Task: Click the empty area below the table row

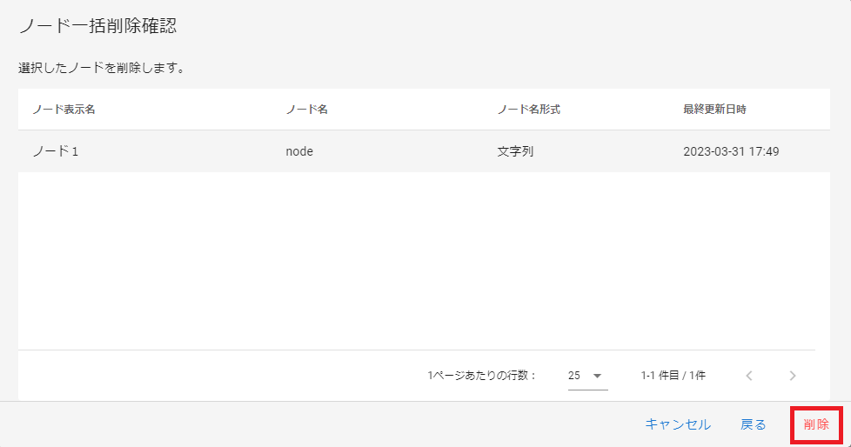Action: (418, 261)
